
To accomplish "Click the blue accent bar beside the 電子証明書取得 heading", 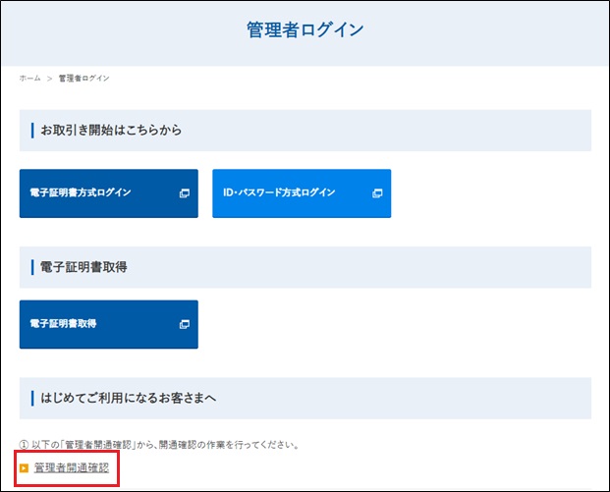I will pyautogui.click(x=32, y=267).
